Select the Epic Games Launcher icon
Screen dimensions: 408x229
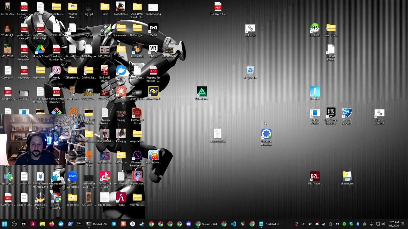pos(331,116)
